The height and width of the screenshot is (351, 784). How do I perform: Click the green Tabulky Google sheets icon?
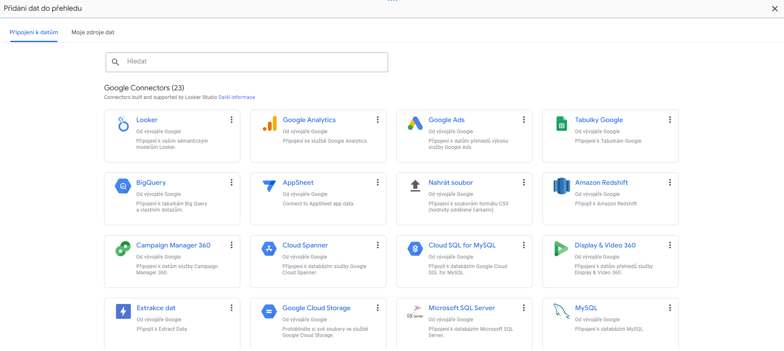tap(561, 123)
